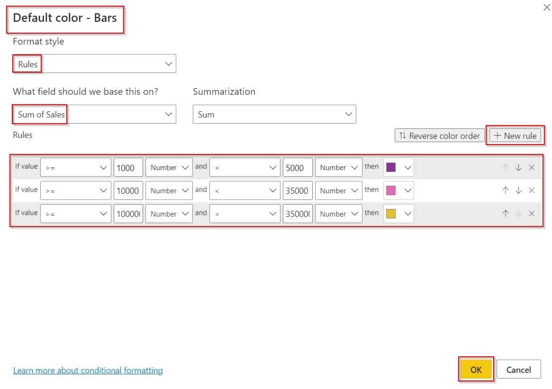Open the < operator dropdown in third rule
This screenshot has width=552, height=389.
point(244,214)
